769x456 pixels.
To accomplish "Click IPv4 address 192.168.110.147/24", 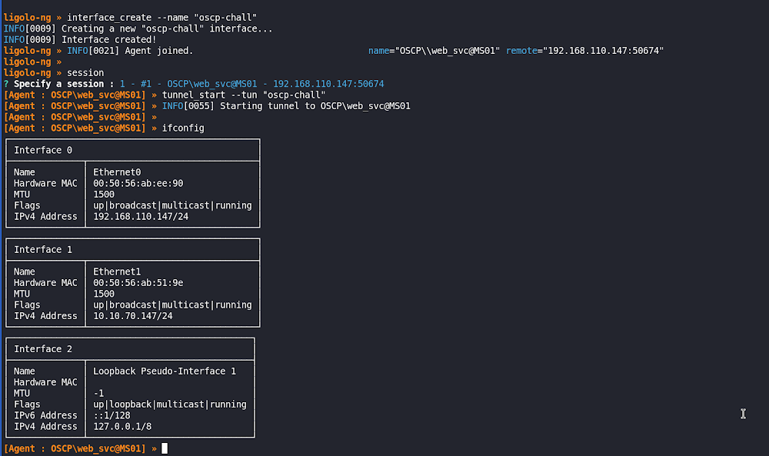I will click(141, 216).
